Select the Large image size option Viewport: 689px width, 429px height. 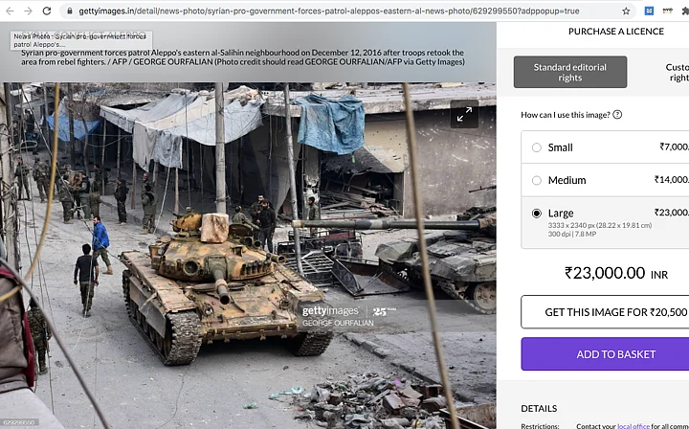tap(537, 214)
